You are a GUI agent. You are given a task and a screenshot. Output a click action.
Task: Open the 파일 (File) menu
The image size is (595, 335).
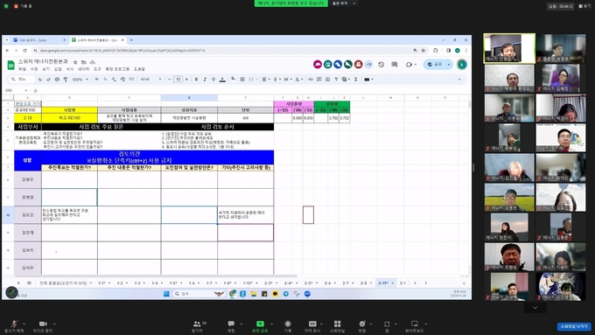pyautogui.click(x=23, y=69)
